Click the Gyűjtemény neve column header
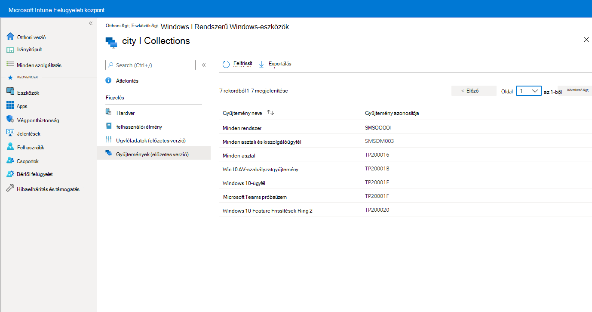This screenshot has width=592, height=312. pyautogui.click(x=242, y=113)
